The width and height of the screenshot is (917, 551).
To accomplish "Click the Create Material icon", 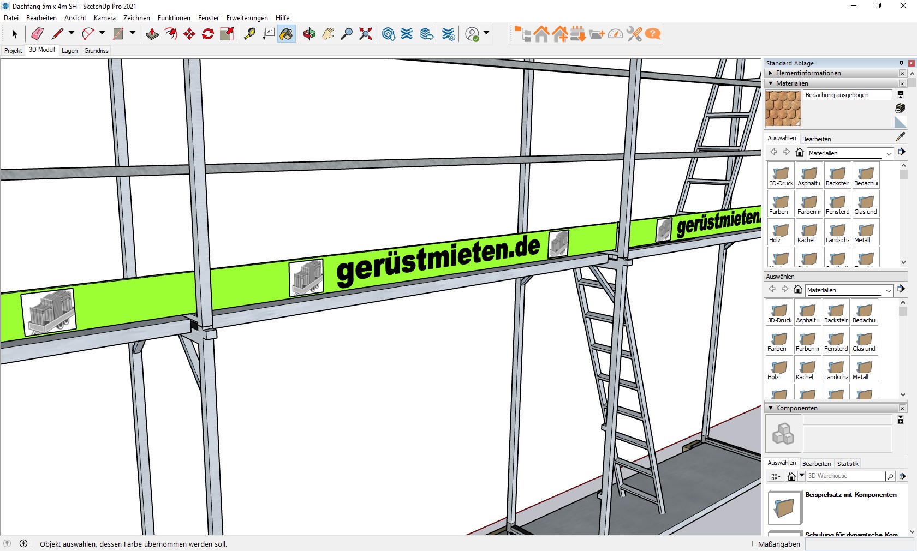I will point(901,109).
